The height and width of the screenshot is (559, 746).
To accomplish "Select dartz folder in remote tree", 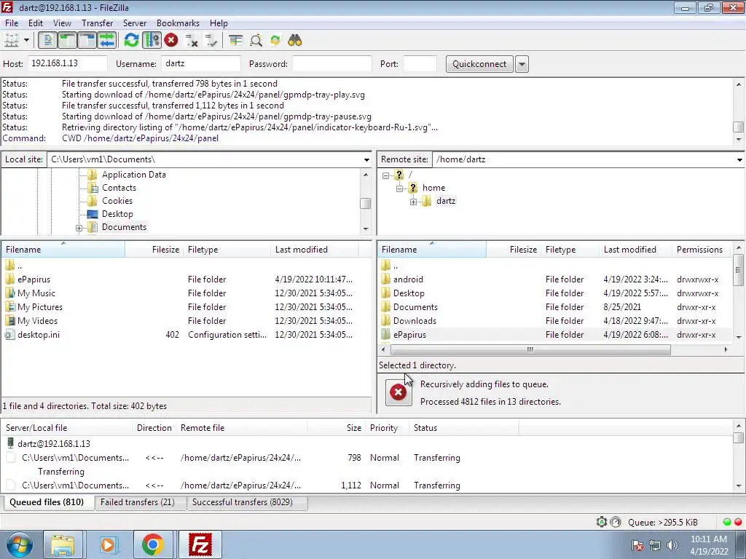I will click(445, 201).
